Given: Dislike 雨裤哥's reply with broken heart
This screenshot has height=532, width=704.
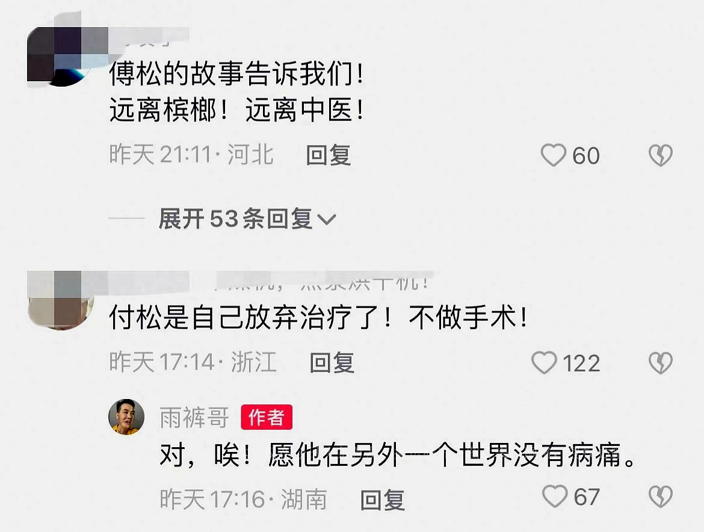Looking at the screenshot, I should [x=661, y=496].
